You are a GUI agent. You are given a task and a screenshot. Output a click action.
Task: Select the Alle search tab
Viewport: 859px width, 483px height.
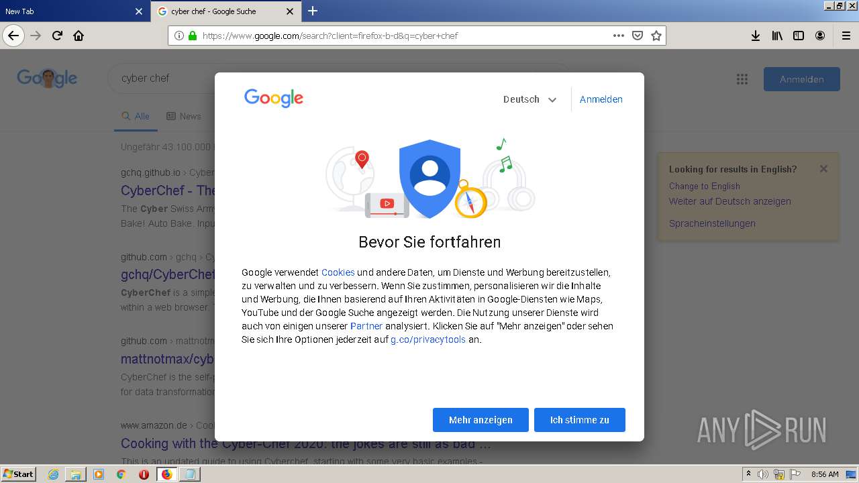[136, 116]
